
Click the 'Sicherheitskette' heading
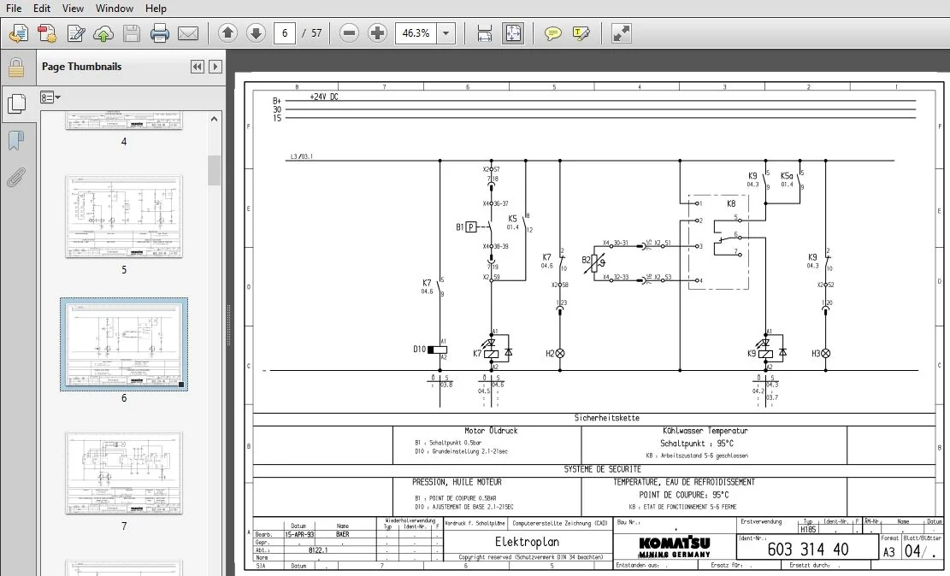click(606, 418)
